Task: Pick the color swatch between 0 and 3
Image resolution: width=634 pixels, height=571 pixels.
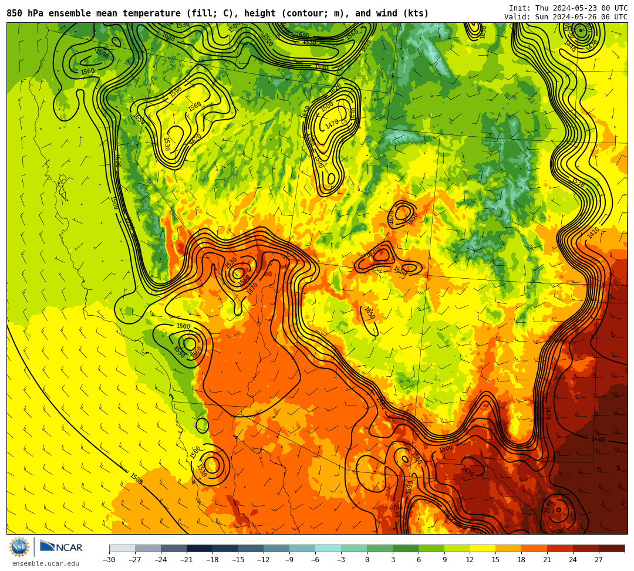Action: point(380,548)
